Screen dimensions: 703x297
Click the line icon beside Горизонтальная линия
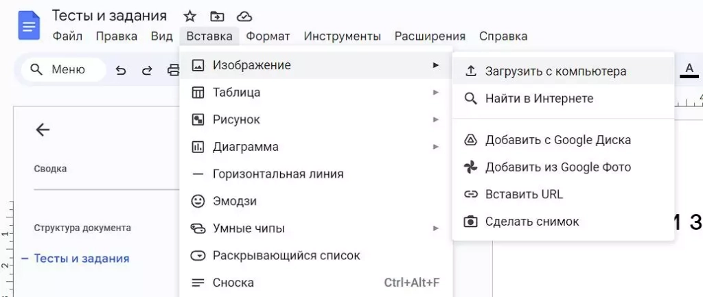pos(198,174)
